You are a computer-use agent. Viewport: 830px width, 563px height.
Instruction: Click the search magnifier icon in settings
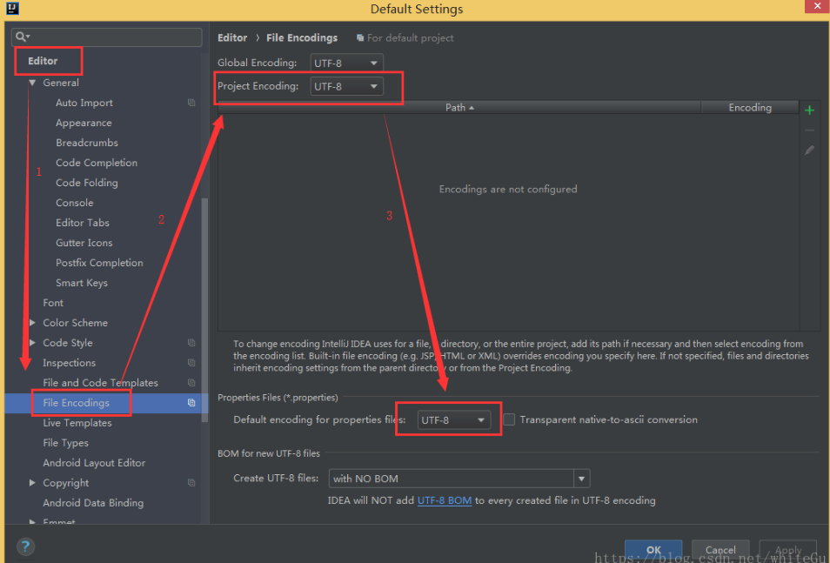(23, 37)
